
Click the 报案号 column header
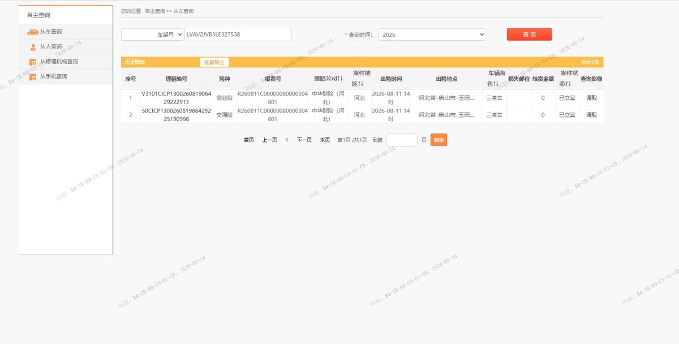(x=273, y=79)
